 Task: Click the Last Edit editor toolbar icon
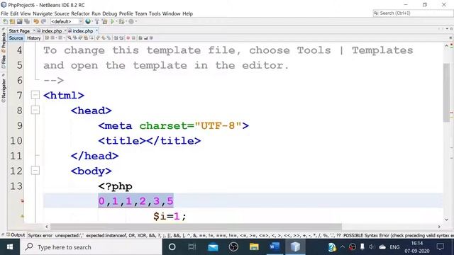coord(47,38)
